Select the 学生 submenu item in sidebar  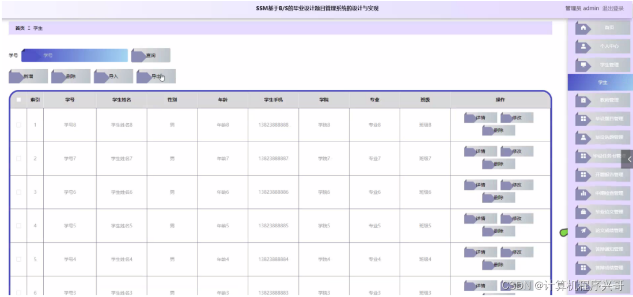600,82
